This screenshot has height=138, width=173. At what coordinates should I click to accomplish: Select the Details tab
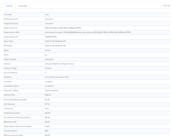[x=9, y=6]
